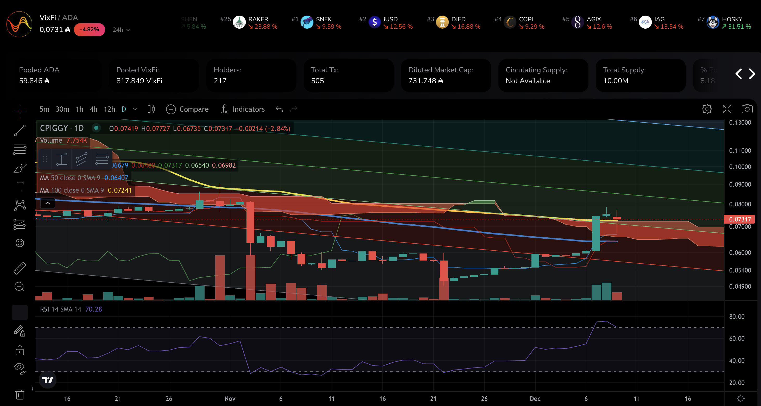
Task: Click the CPIGGY 1D symbol title
Action: coord(62,128)
